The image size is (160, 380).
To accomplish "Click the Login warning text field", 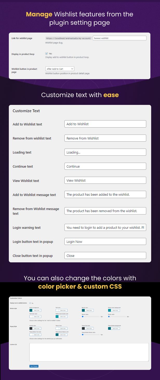I will coord(105,227).
